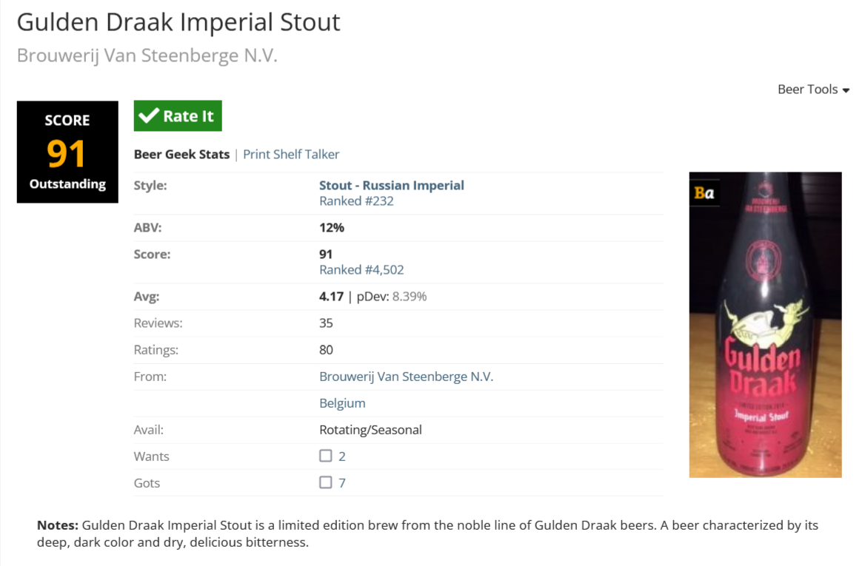This screenshot has height=566, width=862.
Task: Click the Beer Tools caret arrow
Action: (846, 90)
